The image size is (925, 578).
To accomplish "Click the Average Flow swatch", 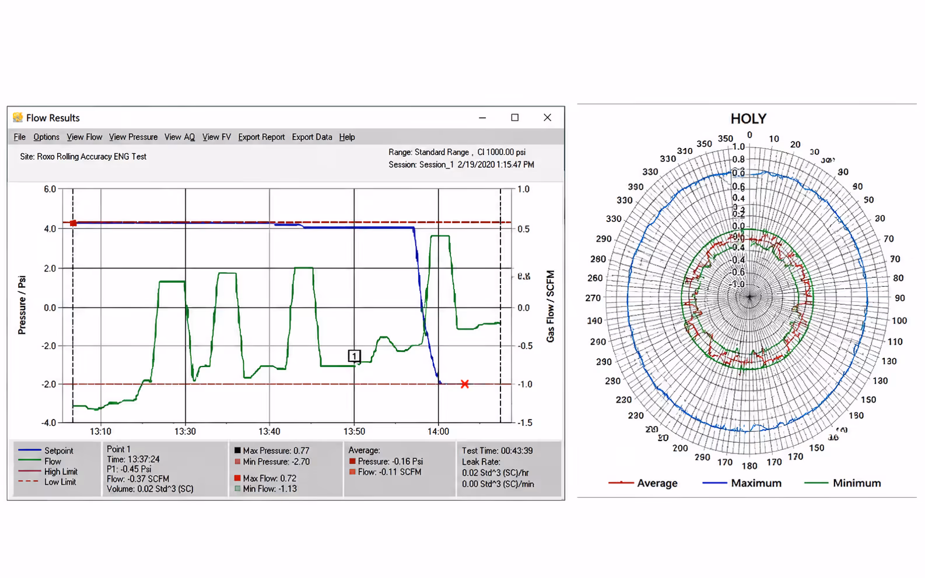I will click(x=352, y=472).
